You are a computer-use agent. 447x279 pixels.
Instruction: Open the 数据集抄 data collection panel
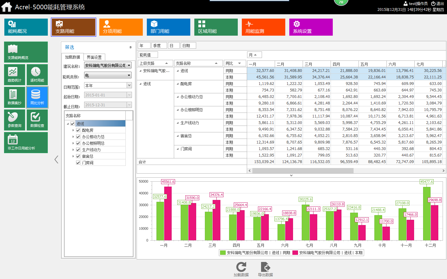pyautogui.click(x=15, y=97)
